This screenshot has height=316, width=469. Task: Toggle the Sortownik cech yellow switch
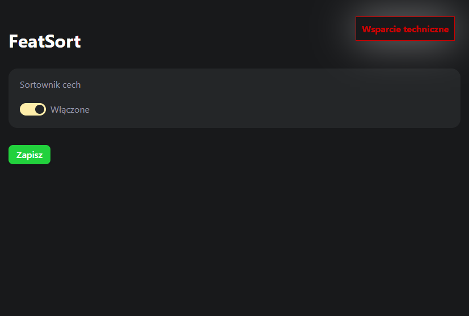33,109
